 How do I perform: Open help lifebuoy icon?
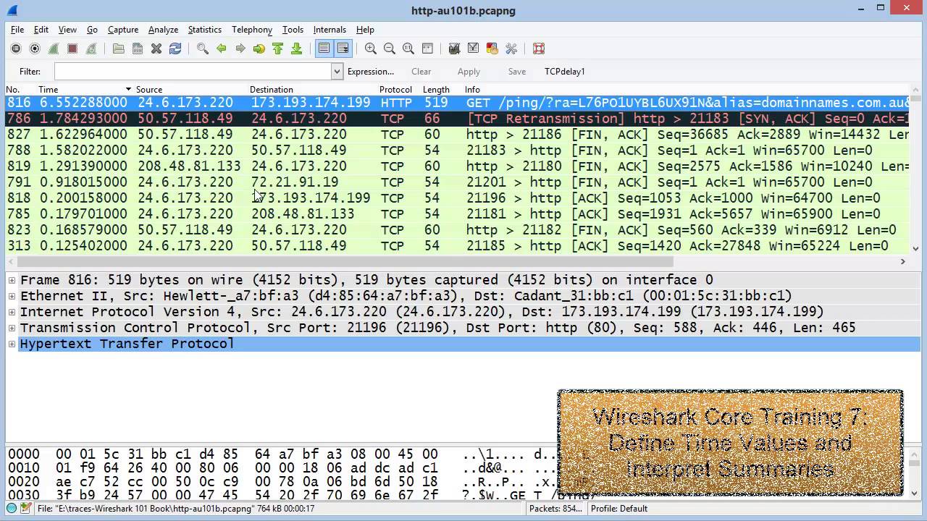539,48
